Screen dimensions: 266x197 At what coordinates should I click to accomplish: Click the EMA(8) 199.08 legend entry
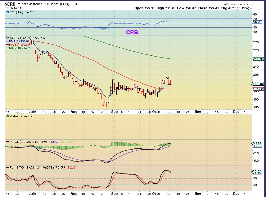click(x=18, y=41)
